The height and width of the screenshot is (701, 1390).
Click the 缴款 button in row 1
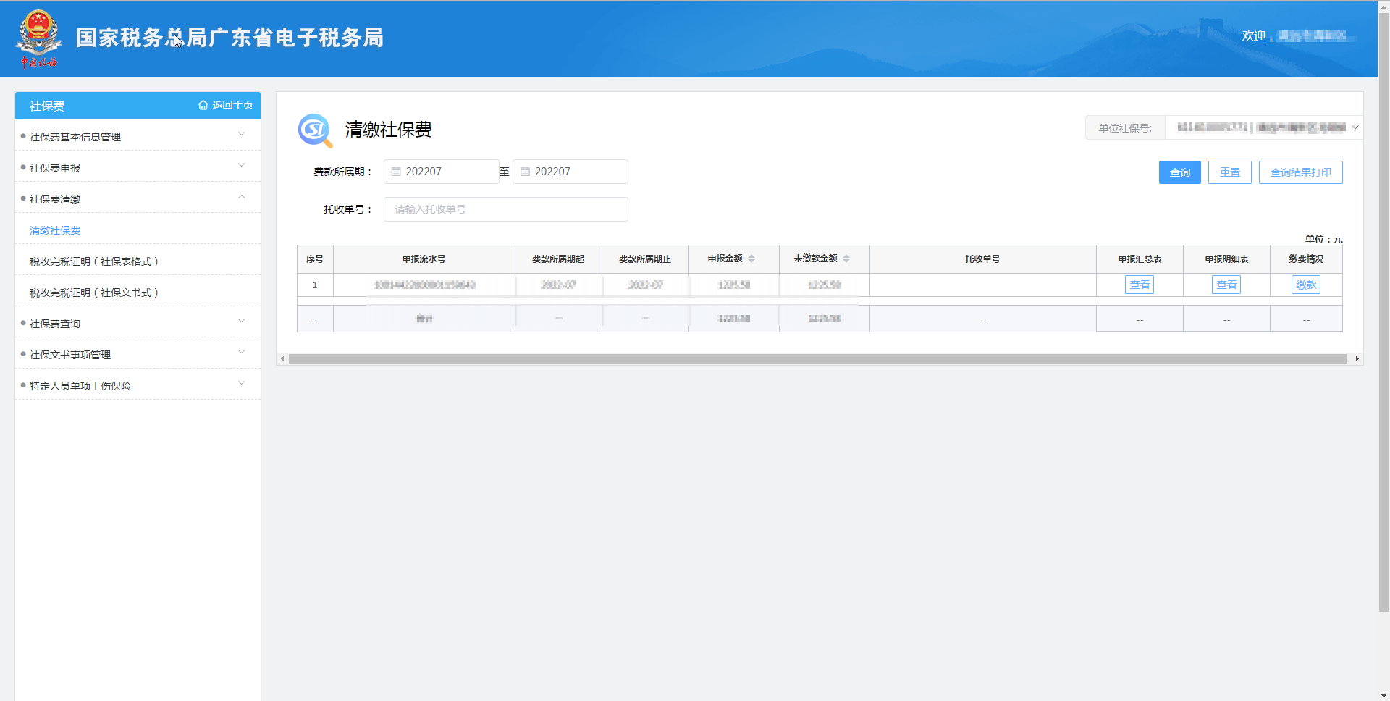click(x=1305, y=285)
